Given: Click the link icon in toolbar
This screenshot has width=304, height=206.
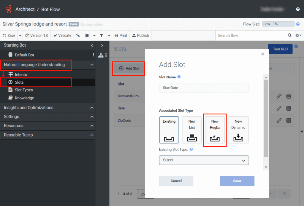Looking at the screenshot, I should tap(78, 35).
